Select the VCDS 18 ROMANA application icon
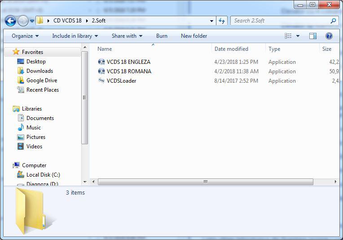This screenshot has height=240, width=343. 101,71
